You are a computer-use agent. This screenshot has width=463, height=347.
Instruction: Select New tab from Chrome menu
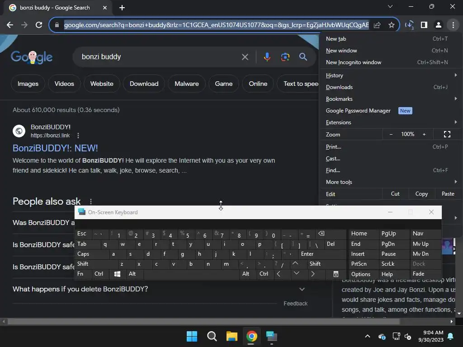click(x=391, y=39)
